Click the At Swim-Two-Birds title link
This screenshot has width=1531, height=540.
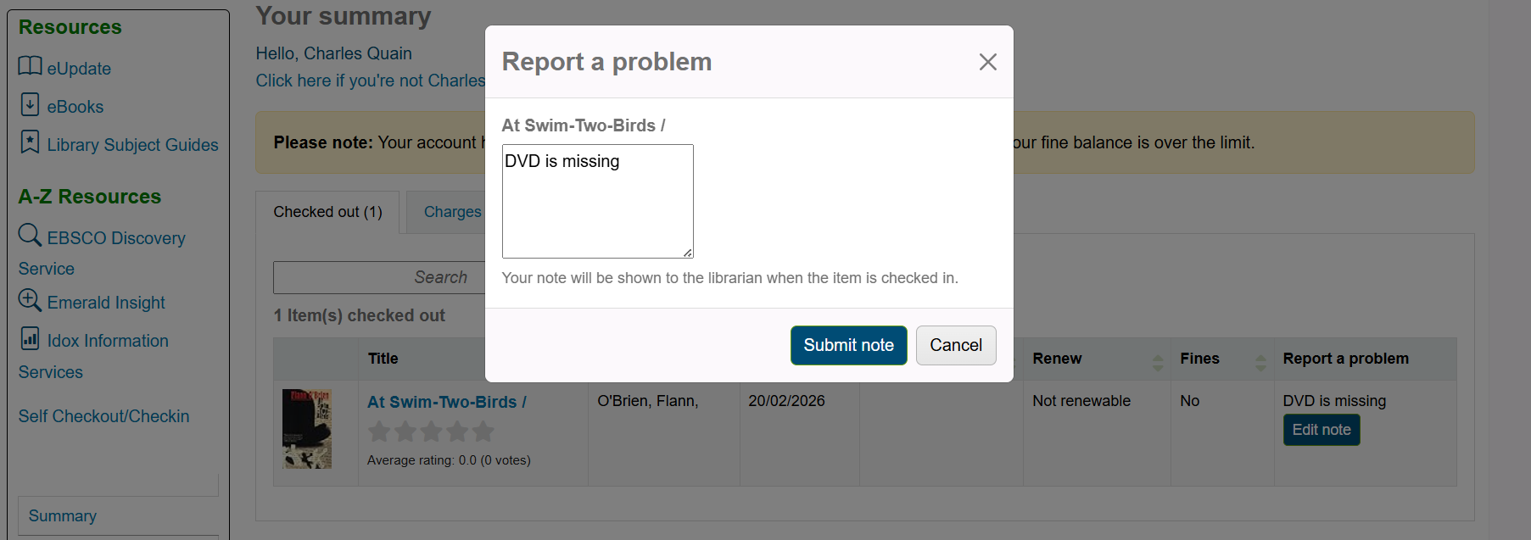[x=446, y=402]
